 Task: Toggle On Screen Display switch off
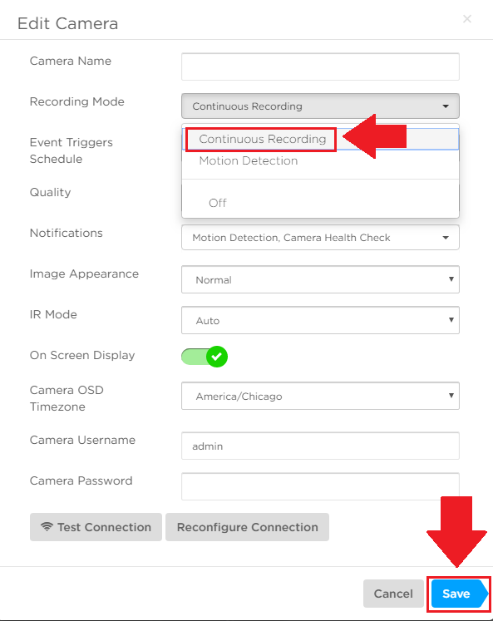205,357
